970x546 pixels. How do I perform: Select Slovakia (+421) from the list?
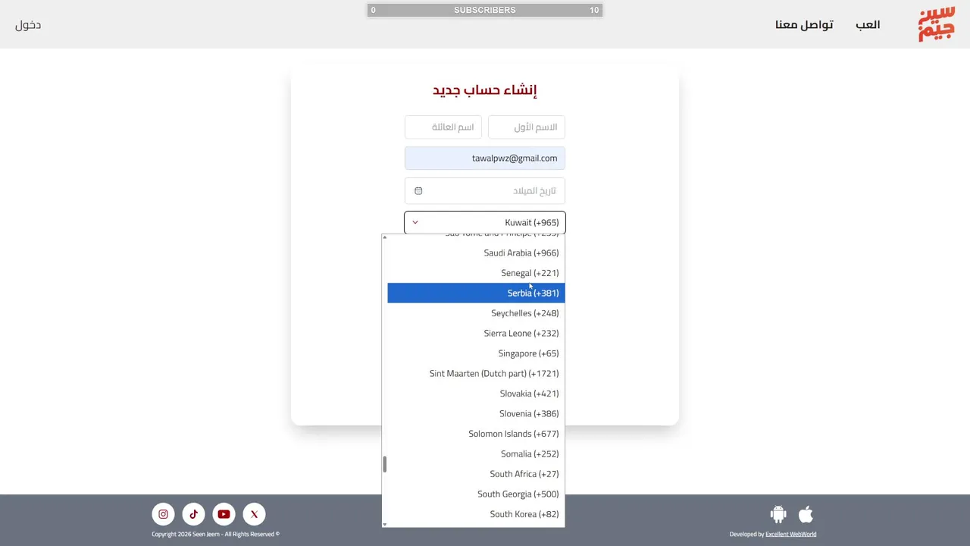(476, 394)
